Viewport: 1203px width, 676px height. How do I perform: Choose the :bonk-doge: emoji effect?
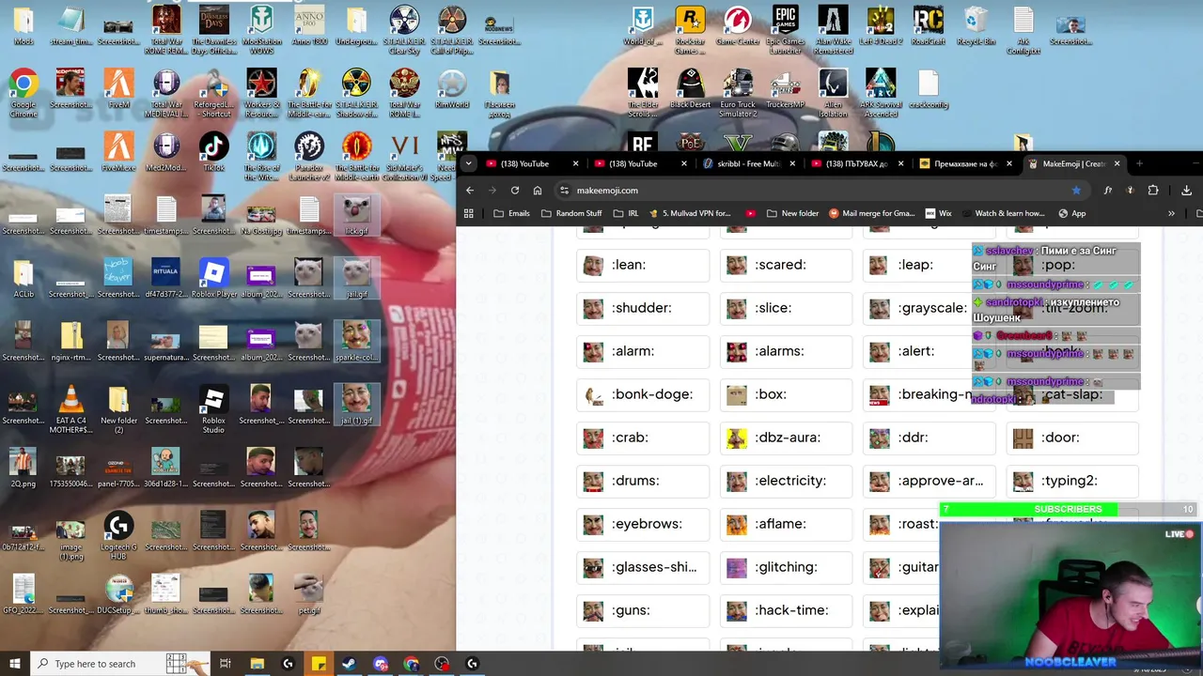643,394
